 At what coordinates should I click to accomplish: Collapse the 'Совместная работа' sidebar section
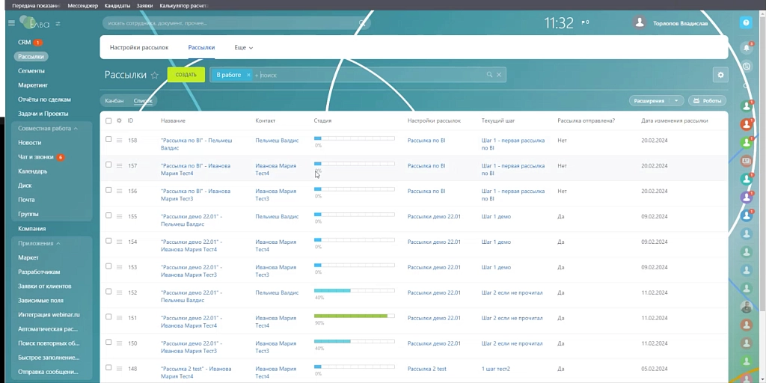point(48,129)
